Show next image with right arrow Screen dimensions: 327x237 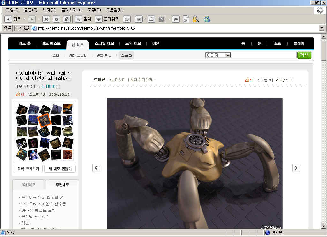(x=296, y=168)
